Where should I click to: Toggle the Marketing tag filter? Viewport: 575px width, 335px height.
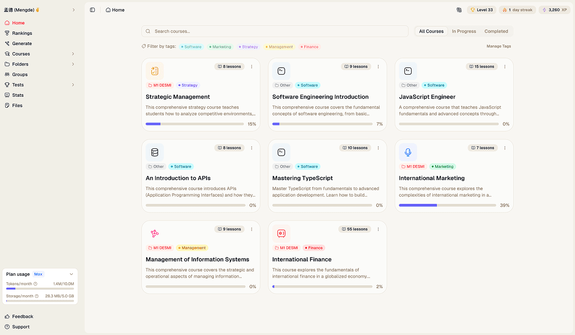tap(220, 46)
